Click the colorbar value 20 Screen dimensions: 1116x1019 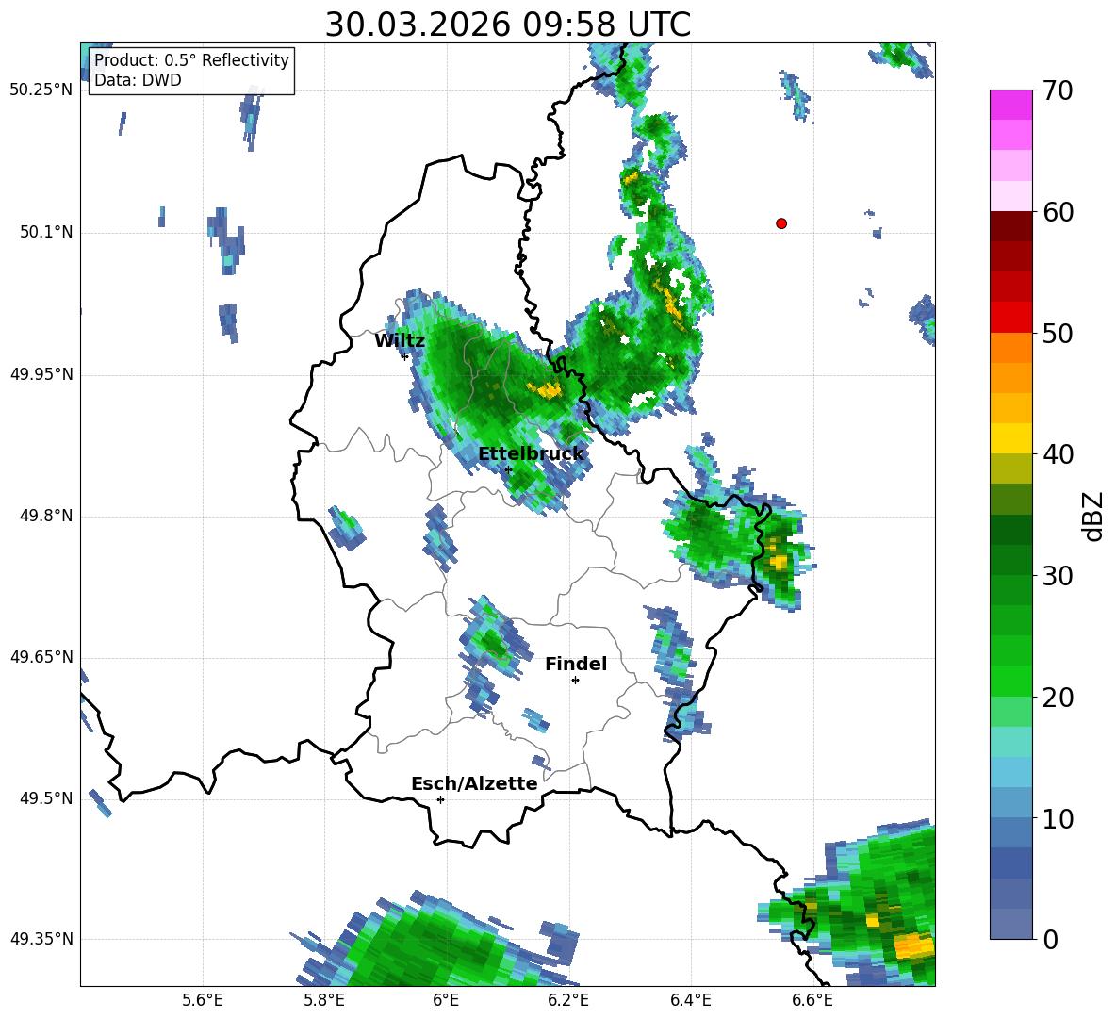pos(1058,697)
